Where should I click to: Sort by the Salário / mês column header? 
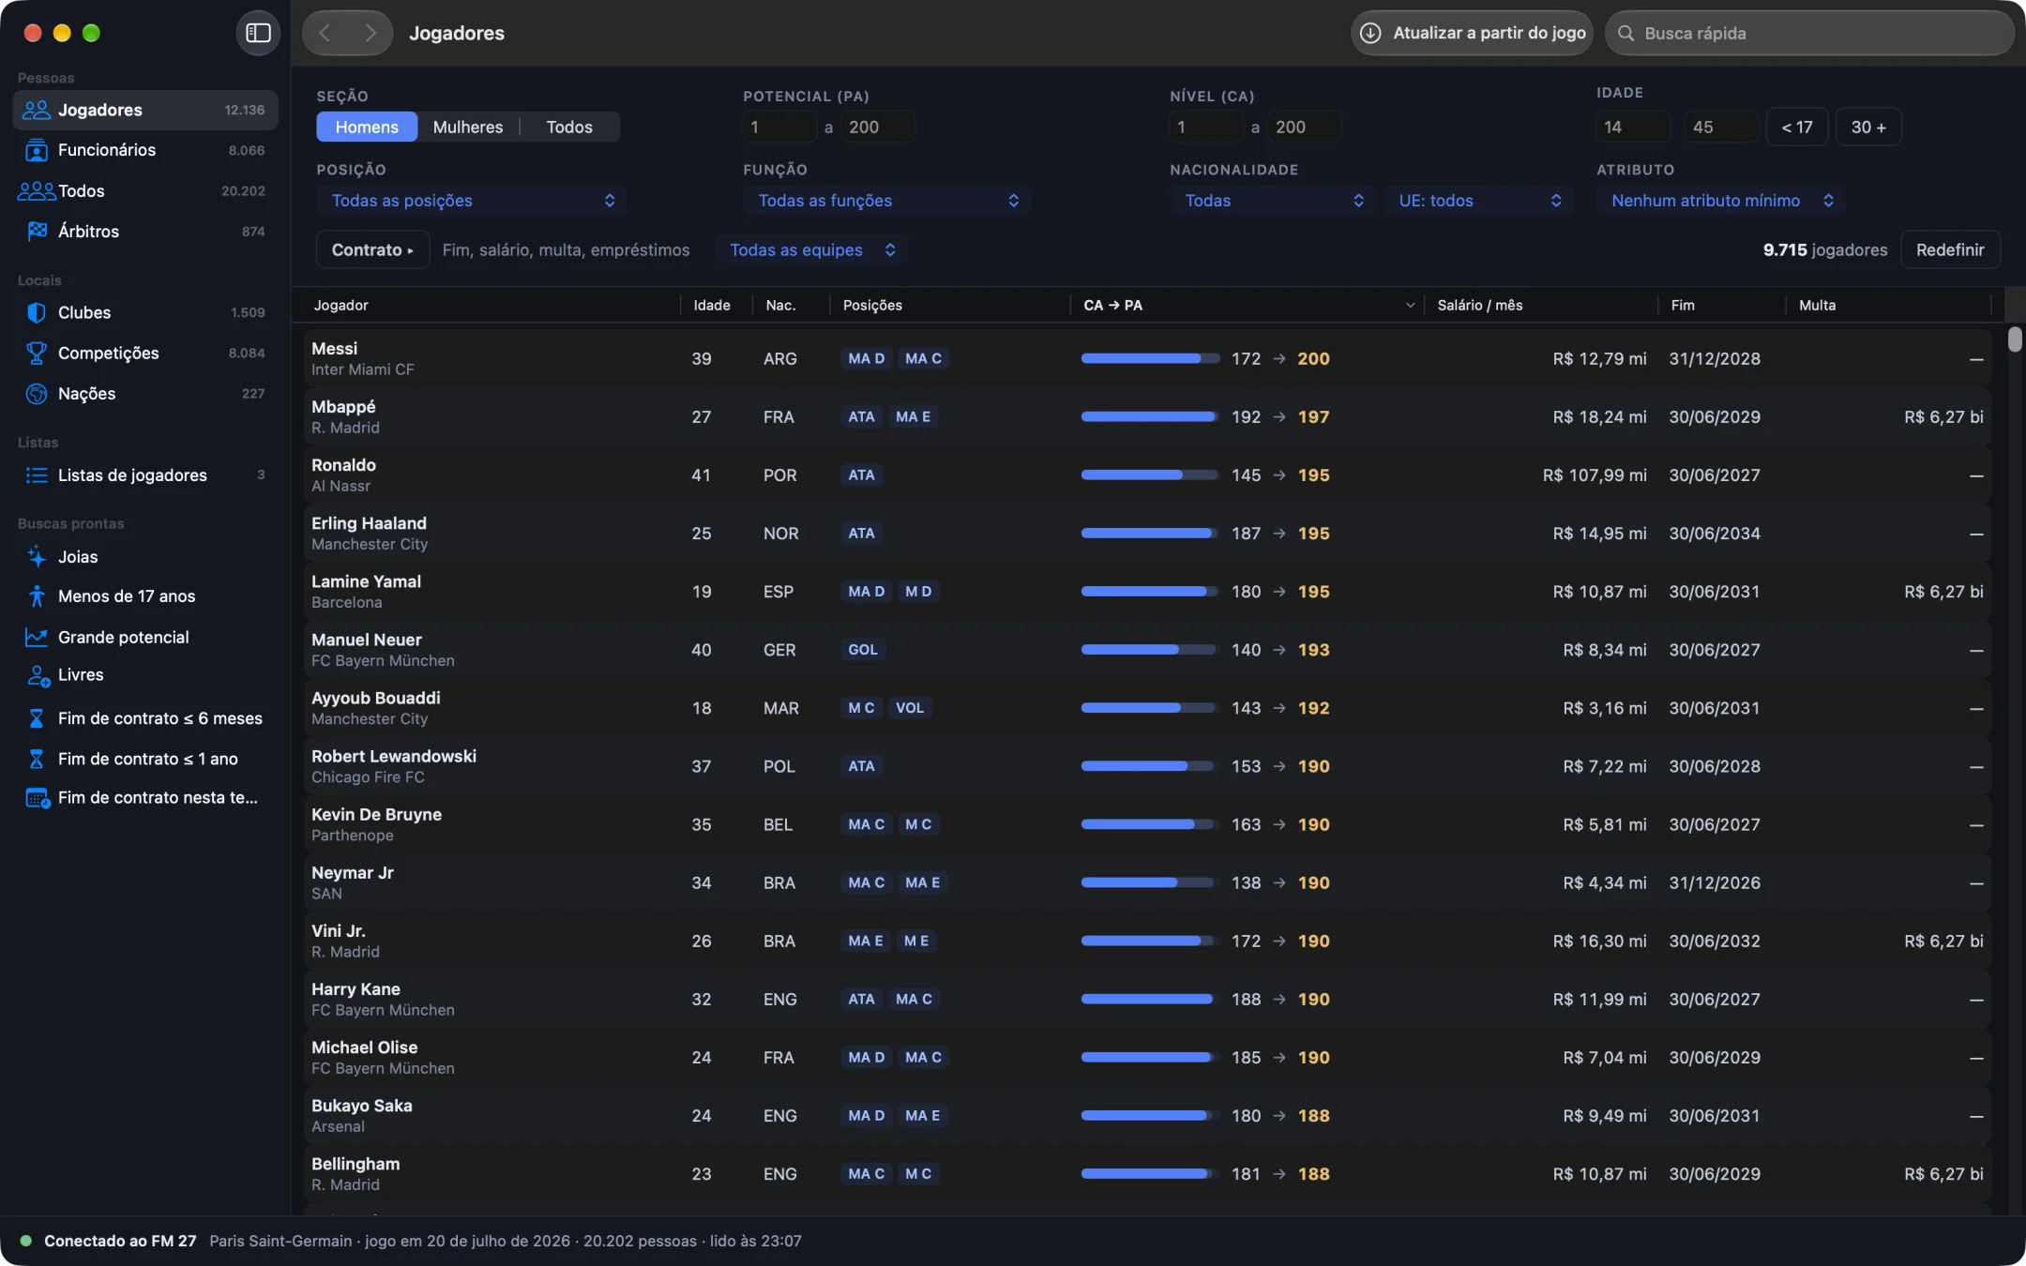pyautogui.click(x=1540, y=305)
